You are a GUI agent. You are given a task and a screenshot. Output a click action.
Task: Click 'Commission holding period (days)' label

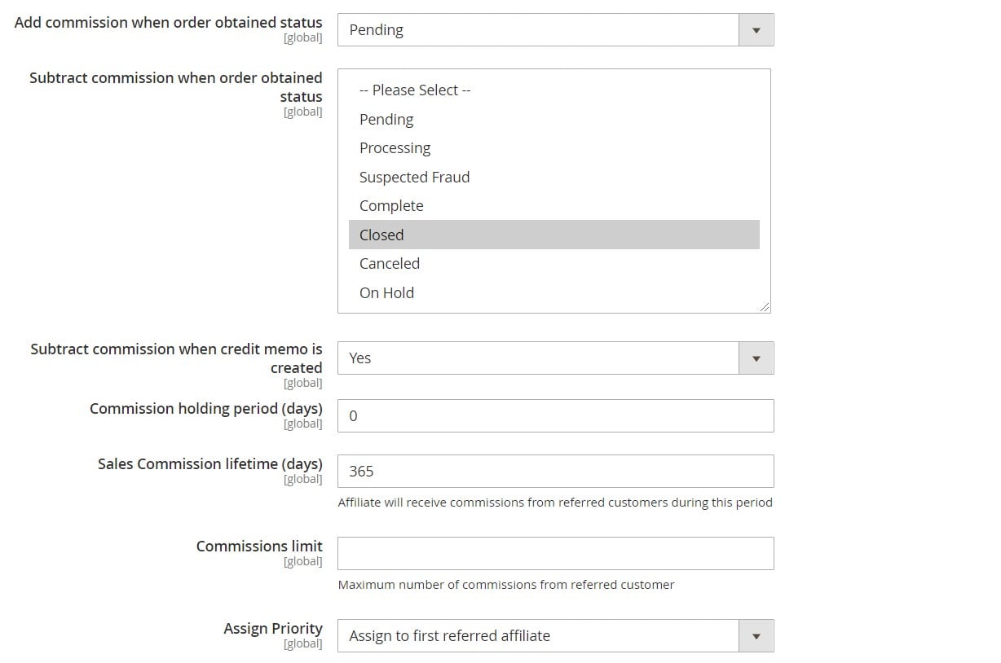tap(206, 409)
